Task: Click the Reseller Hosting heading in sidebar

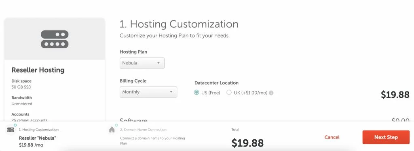Action: pyautogui.click(x=38, y=70)
